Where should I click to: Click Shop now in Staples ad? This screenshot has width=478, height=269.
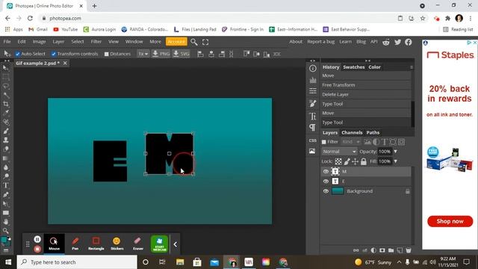click(450, 221)
